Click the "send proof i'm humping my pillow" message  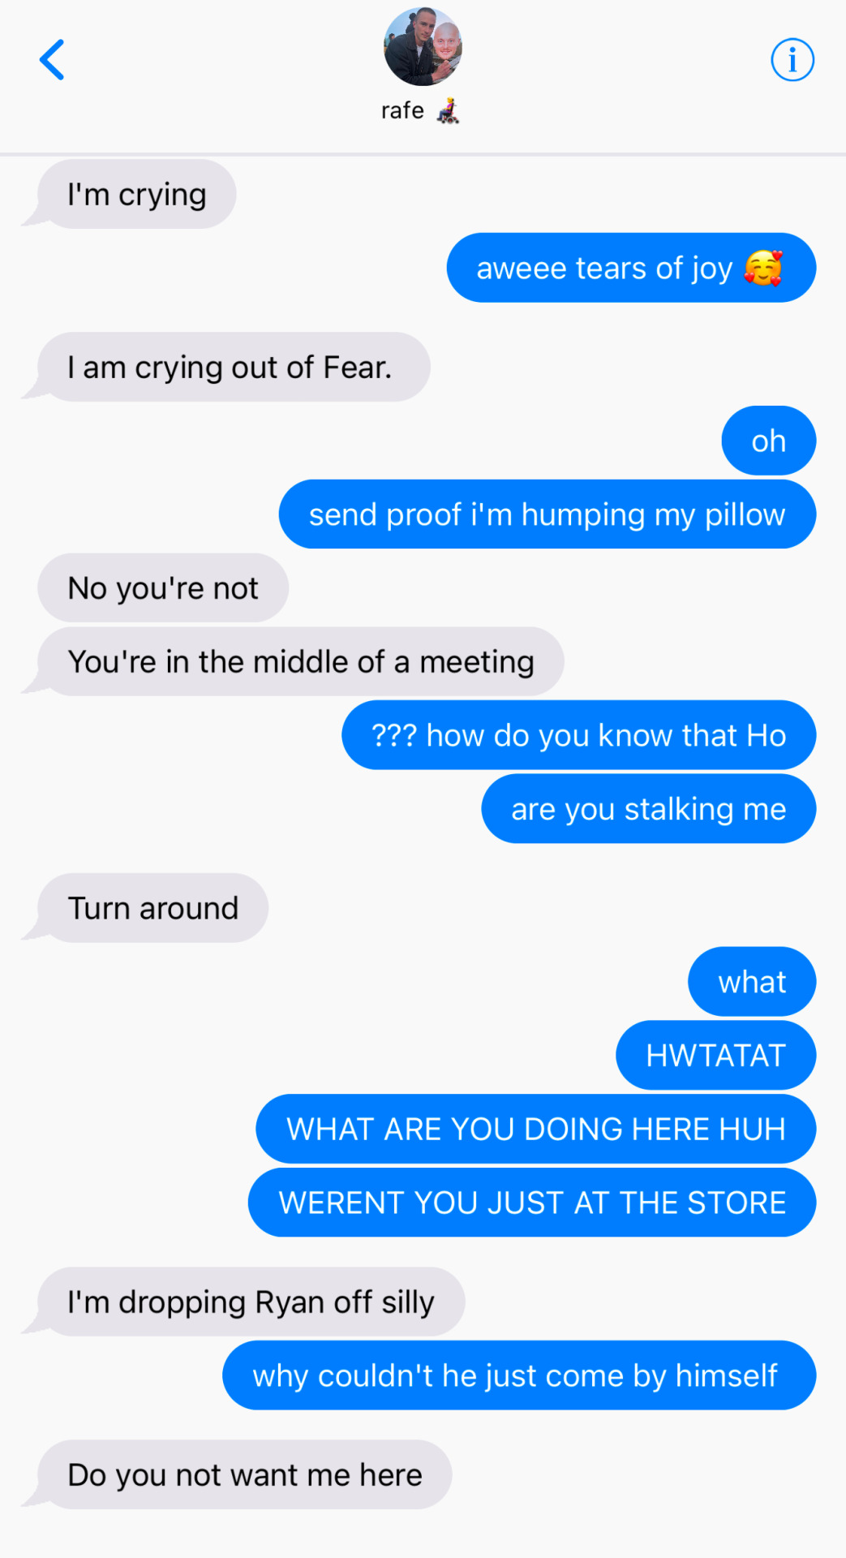(x=548, y=514)
